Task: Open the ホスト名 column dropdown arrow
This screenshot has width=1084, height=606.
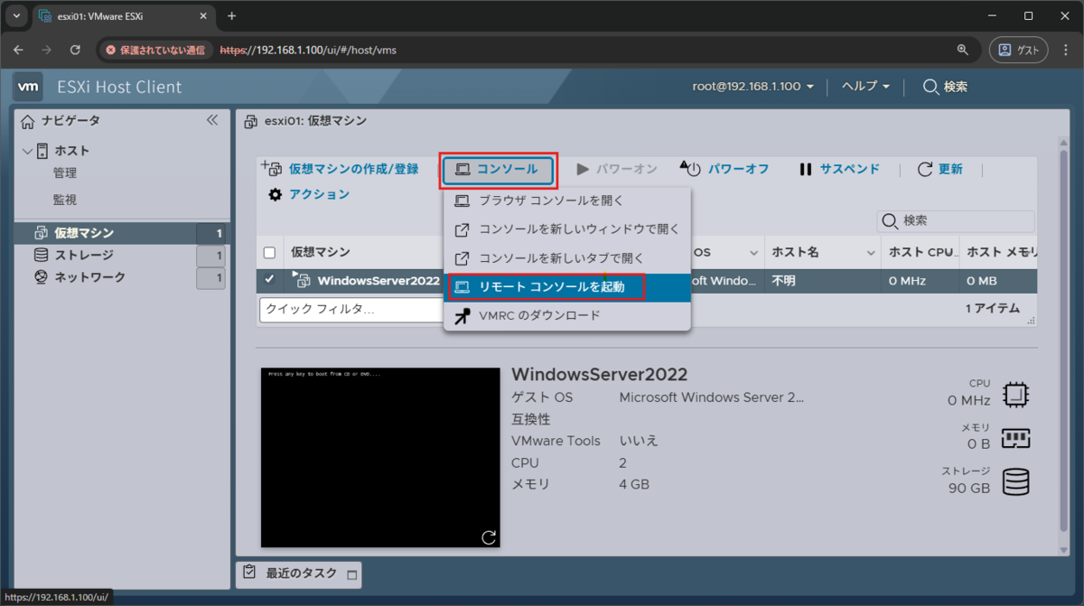Action: pyautogui.click(x=872, y=253)
